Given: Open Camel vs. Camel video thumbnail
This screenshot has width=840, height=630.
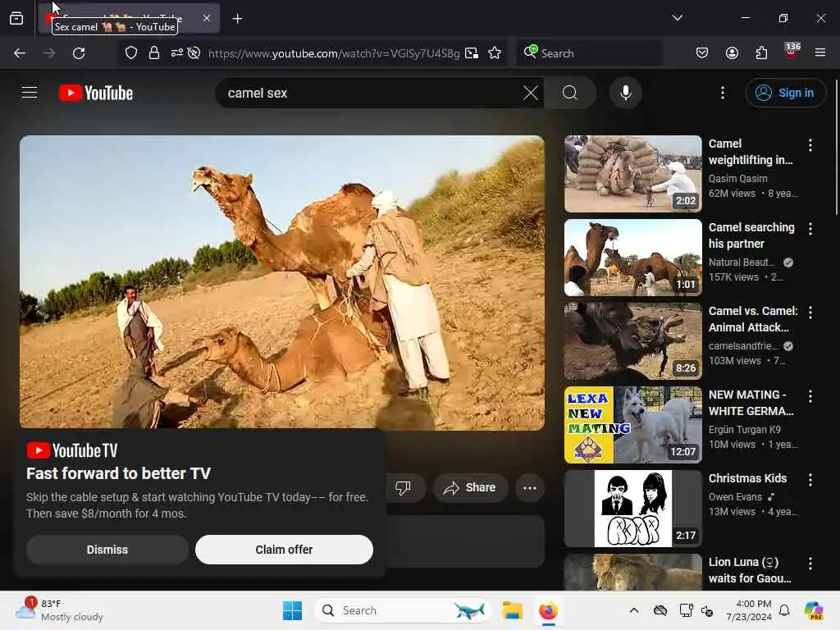Looking at the screenshot, I should click(632, 341).
